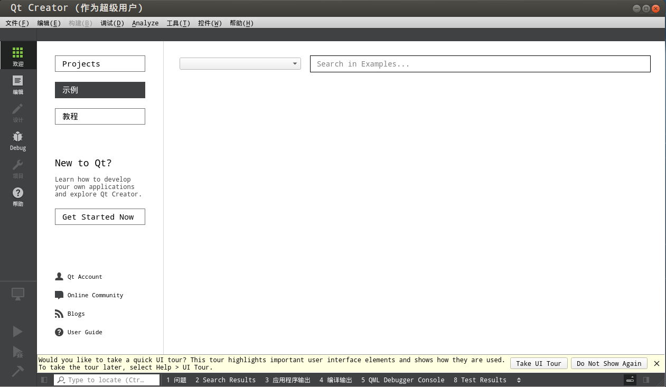
Task: Click Do Not Show Again
Action: click(x=609, y=363)
